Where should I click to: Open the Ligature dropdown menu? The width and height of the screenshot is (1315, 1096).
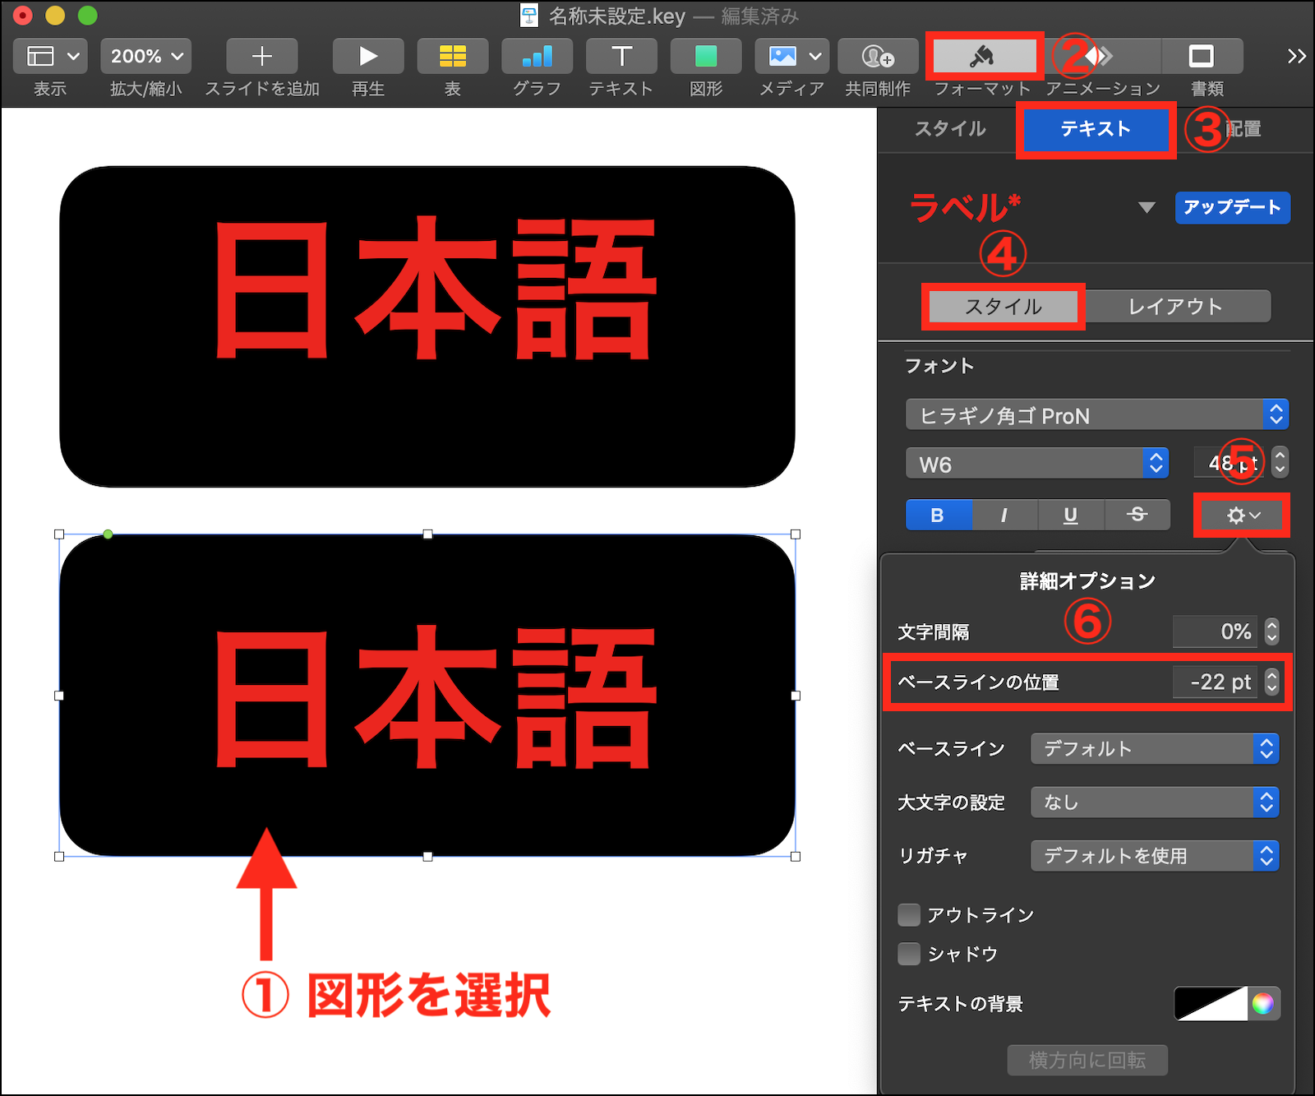tap(1154, 856)
